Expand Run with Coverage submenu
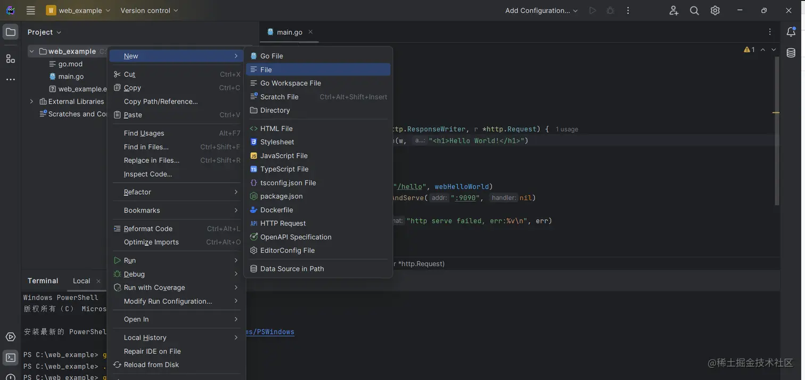This screenshot has height=380, width=805. [177, 287]
